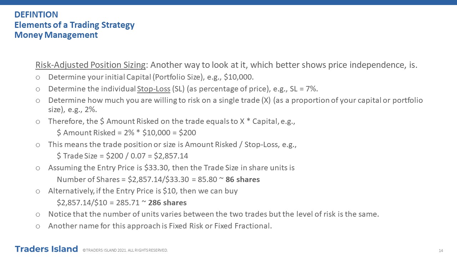The width and height of the screenshot is (457, 257).
Task: Click the DEFINTION title text
Action: [36, 15]
